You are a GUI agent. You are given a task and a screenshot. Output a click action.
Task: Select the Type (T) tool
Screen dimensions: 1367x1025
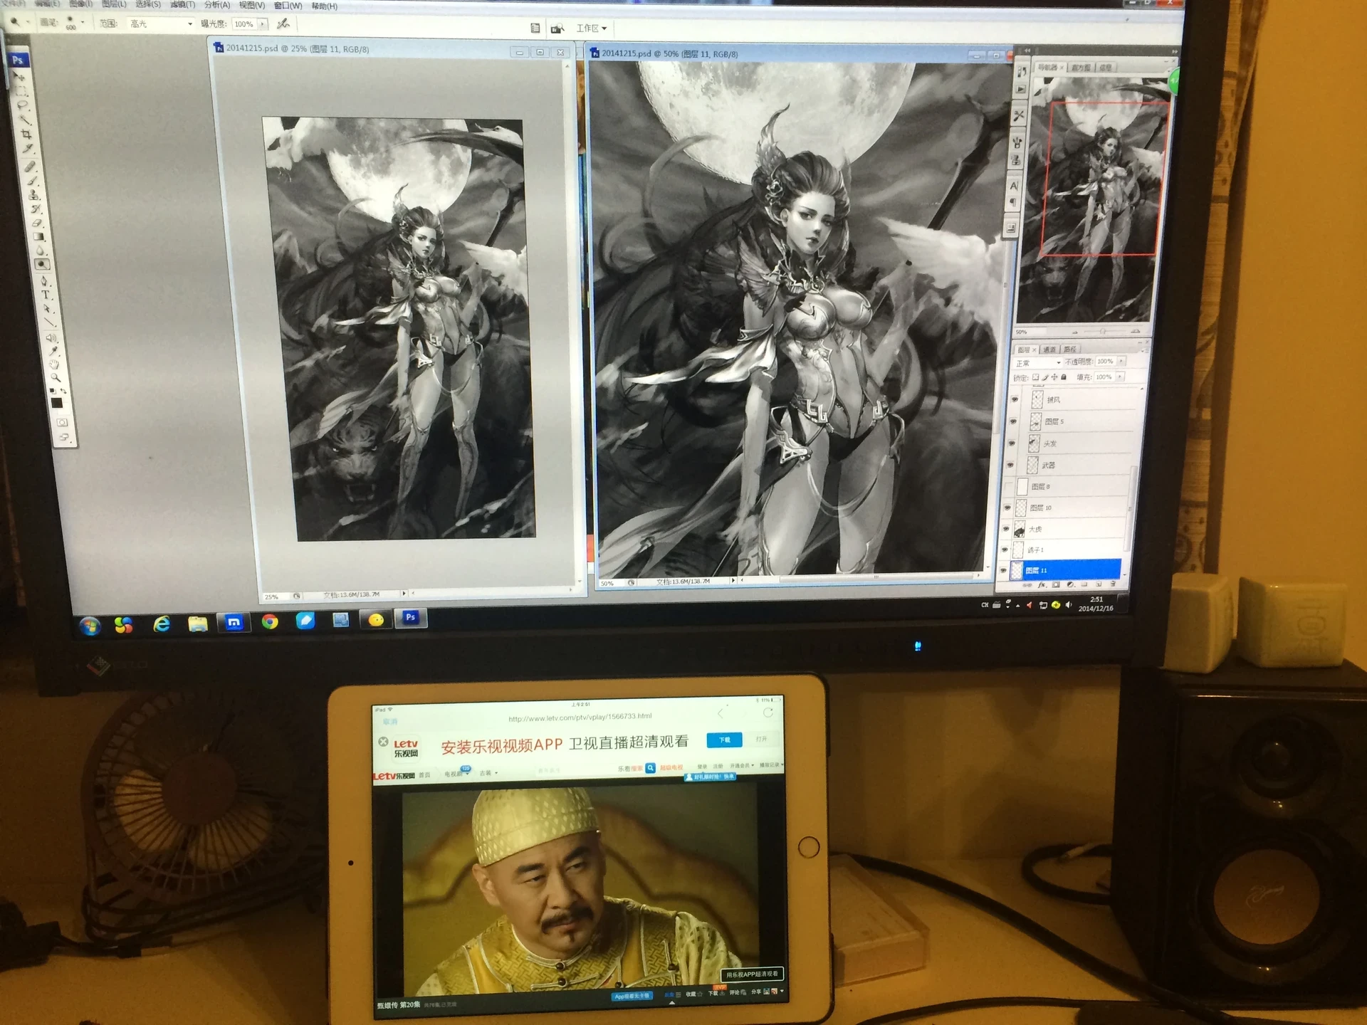click(46, 294)
